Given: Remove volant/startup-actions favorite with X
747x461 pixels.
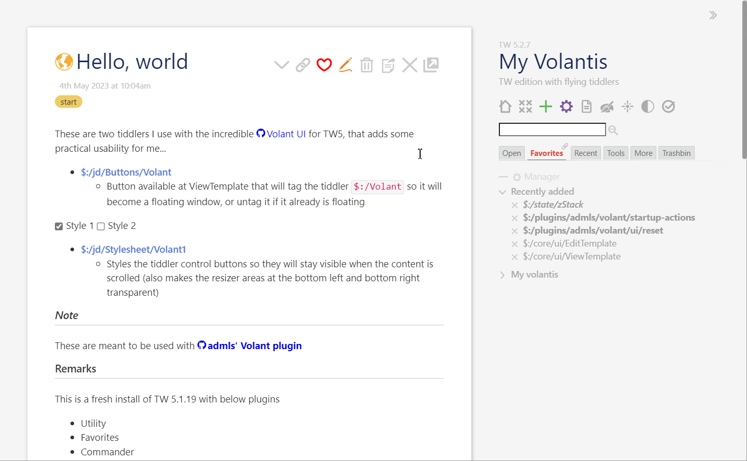Looking at the screenshot, I should point(514,218).
